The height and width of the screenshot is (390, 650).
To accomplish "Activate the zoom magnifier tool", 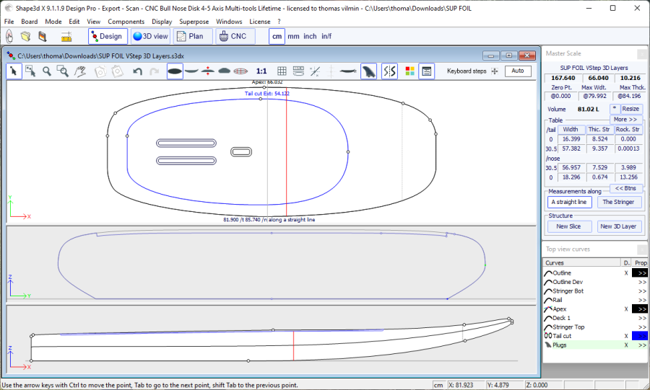I will (47, 71).
